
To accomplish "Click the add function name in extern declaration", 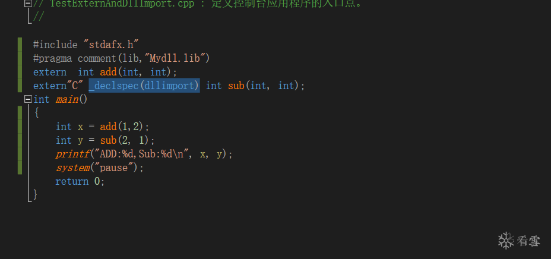I will (108, 72).
